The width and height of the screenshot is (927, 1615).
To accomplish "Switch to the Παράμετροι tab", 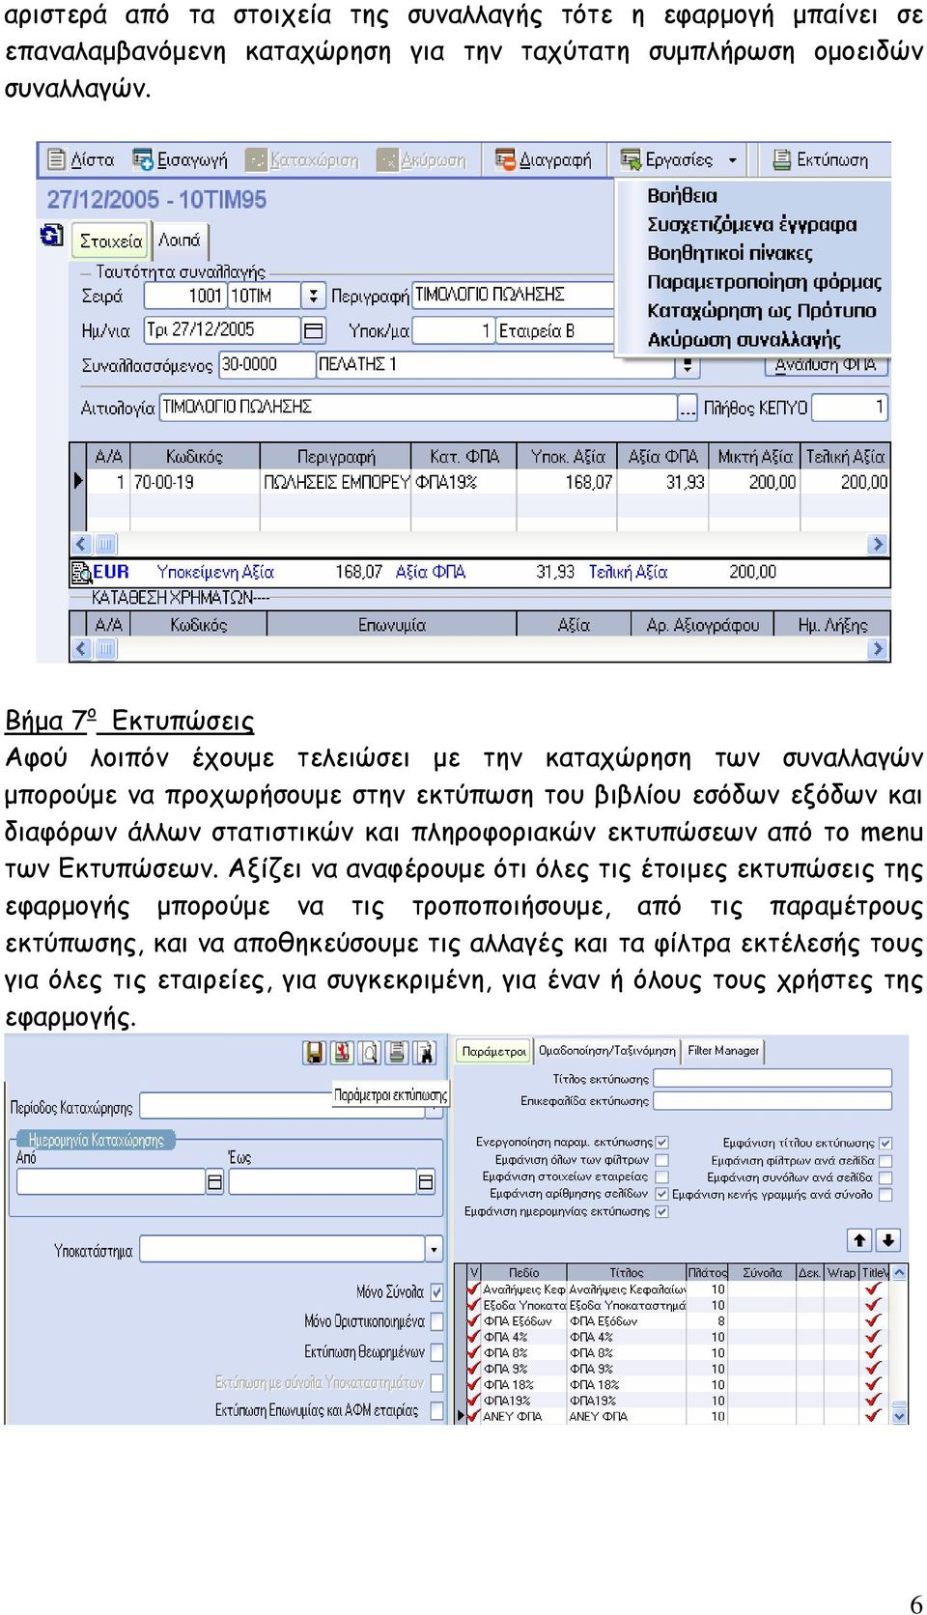I will point(493,1051).
